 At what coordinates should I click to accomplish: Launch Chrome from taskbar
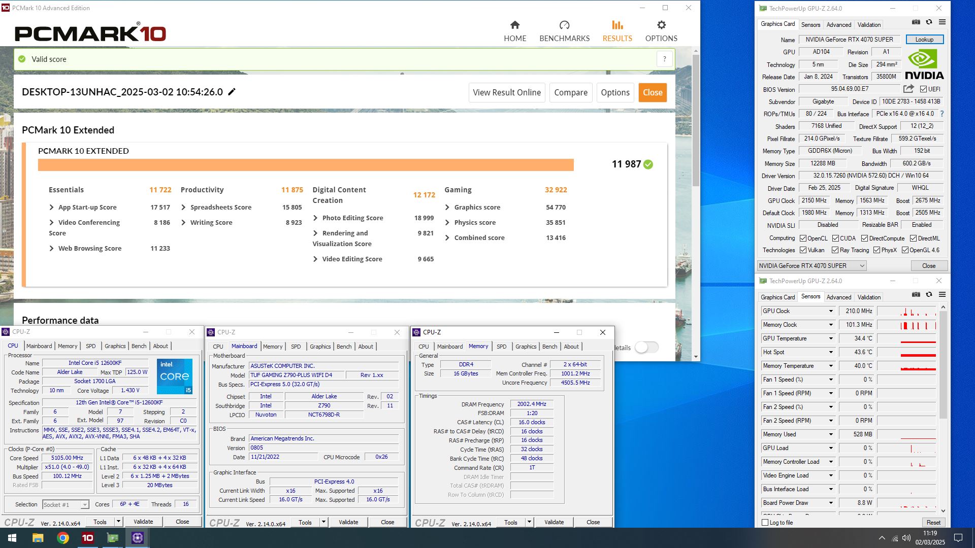coord(63,538)
